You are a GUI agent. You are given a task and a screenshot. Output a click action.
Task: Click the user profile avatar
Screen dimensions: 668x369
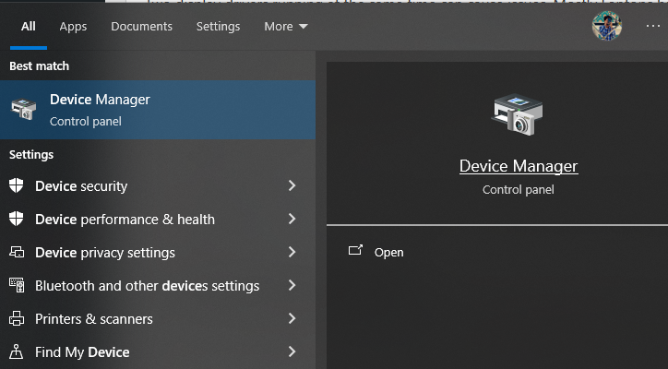coord(607,26)
